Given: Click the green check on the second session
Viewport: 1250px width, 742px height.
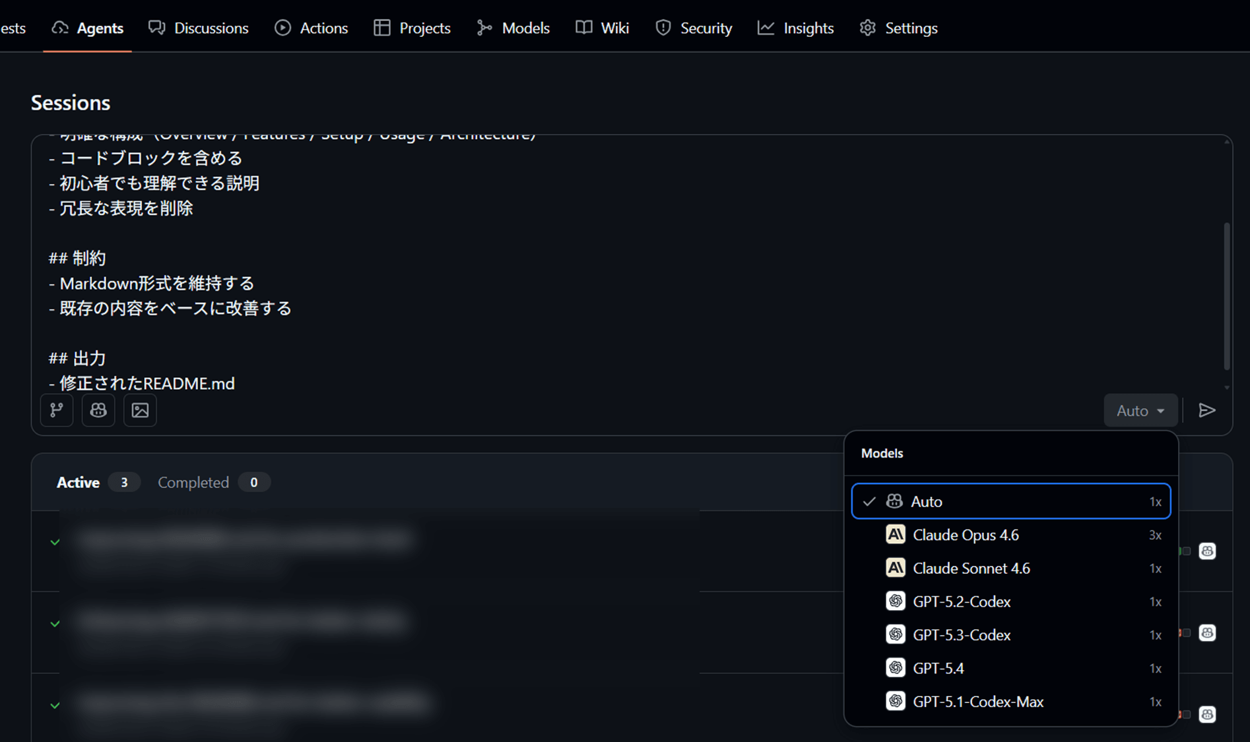Looking at the screenshot, I should click(55, 623).
